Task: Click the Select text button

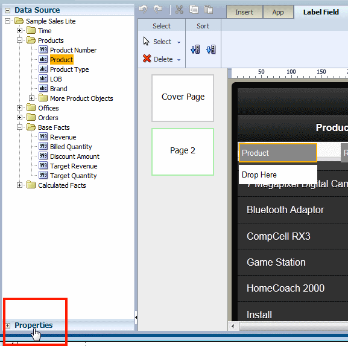Action: click(162, 42)
